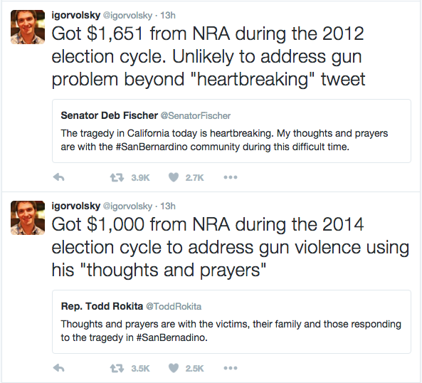Screen dimensions: 422x383
Task: Like the tweet quoting Rep. Todd Rokita
Action: pos(174,368)
